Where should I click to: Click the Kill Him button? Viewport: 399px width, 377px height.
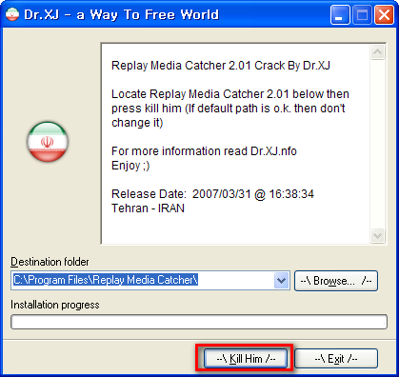click(x=246, y=359)
